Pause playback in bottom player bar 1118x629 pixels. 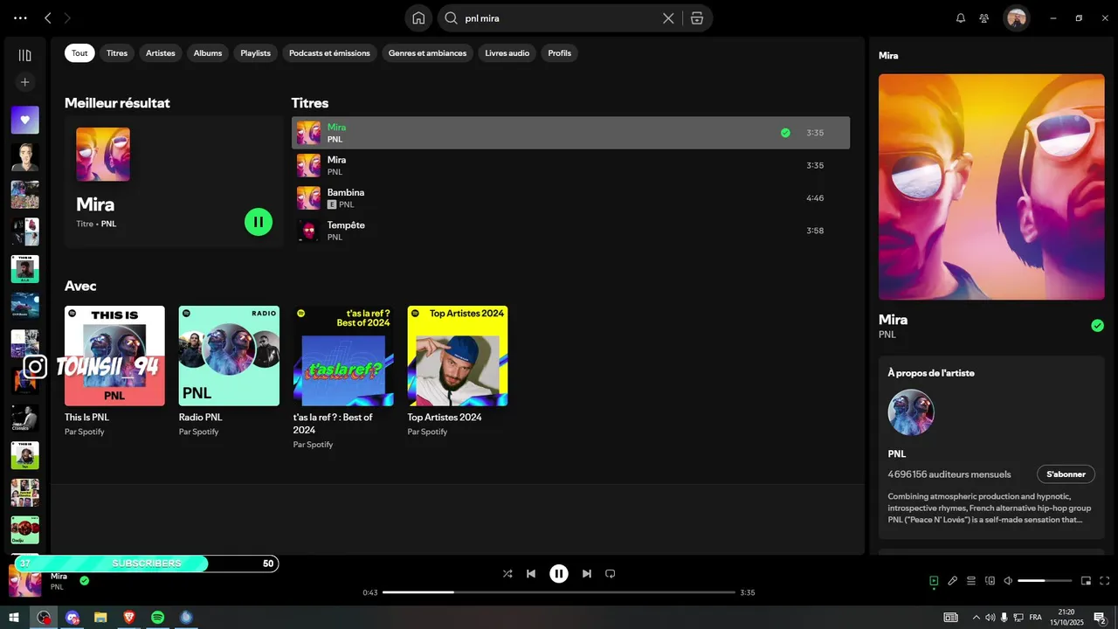point(559,574)
